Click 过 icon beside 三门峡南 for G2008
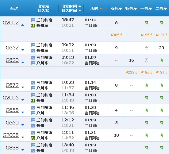This screenshot has height=154, width=169. (x=33, y=133)
